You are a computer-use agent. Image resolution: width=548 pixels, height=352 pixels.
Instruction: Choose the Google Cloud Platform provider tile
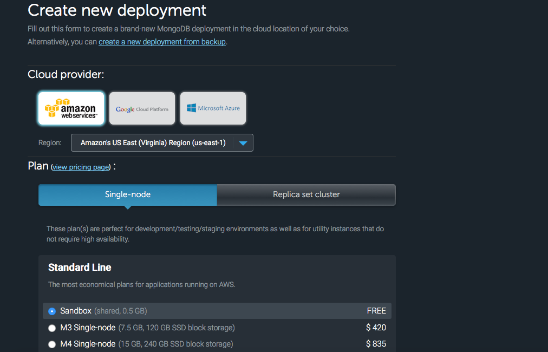click(x=142, y=108)
